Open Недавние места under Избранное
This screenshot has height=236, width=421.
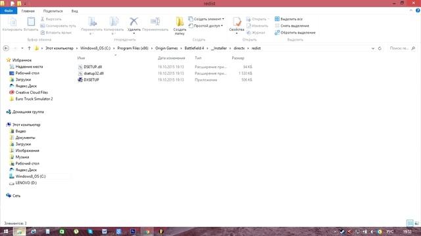coord(26,67)
